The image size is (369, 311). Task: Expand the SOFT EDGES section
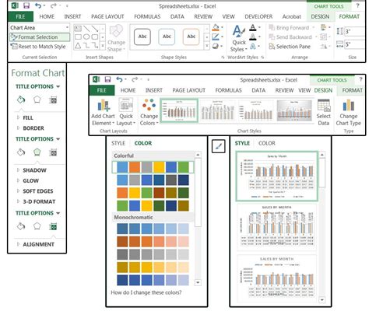pos(35,191)
